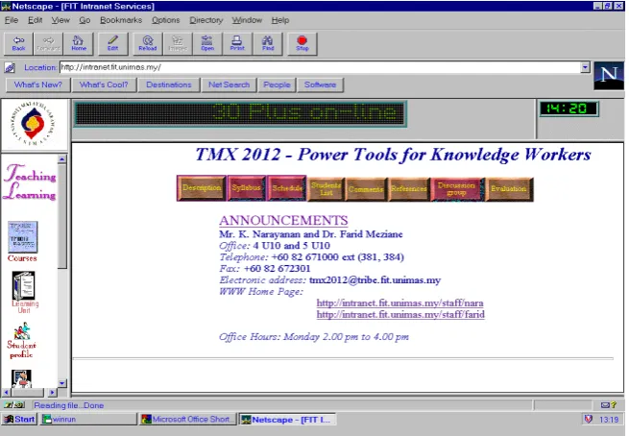Click the Images toolbar button
Screen dimensions: 629x436
[x=178, y=43]
